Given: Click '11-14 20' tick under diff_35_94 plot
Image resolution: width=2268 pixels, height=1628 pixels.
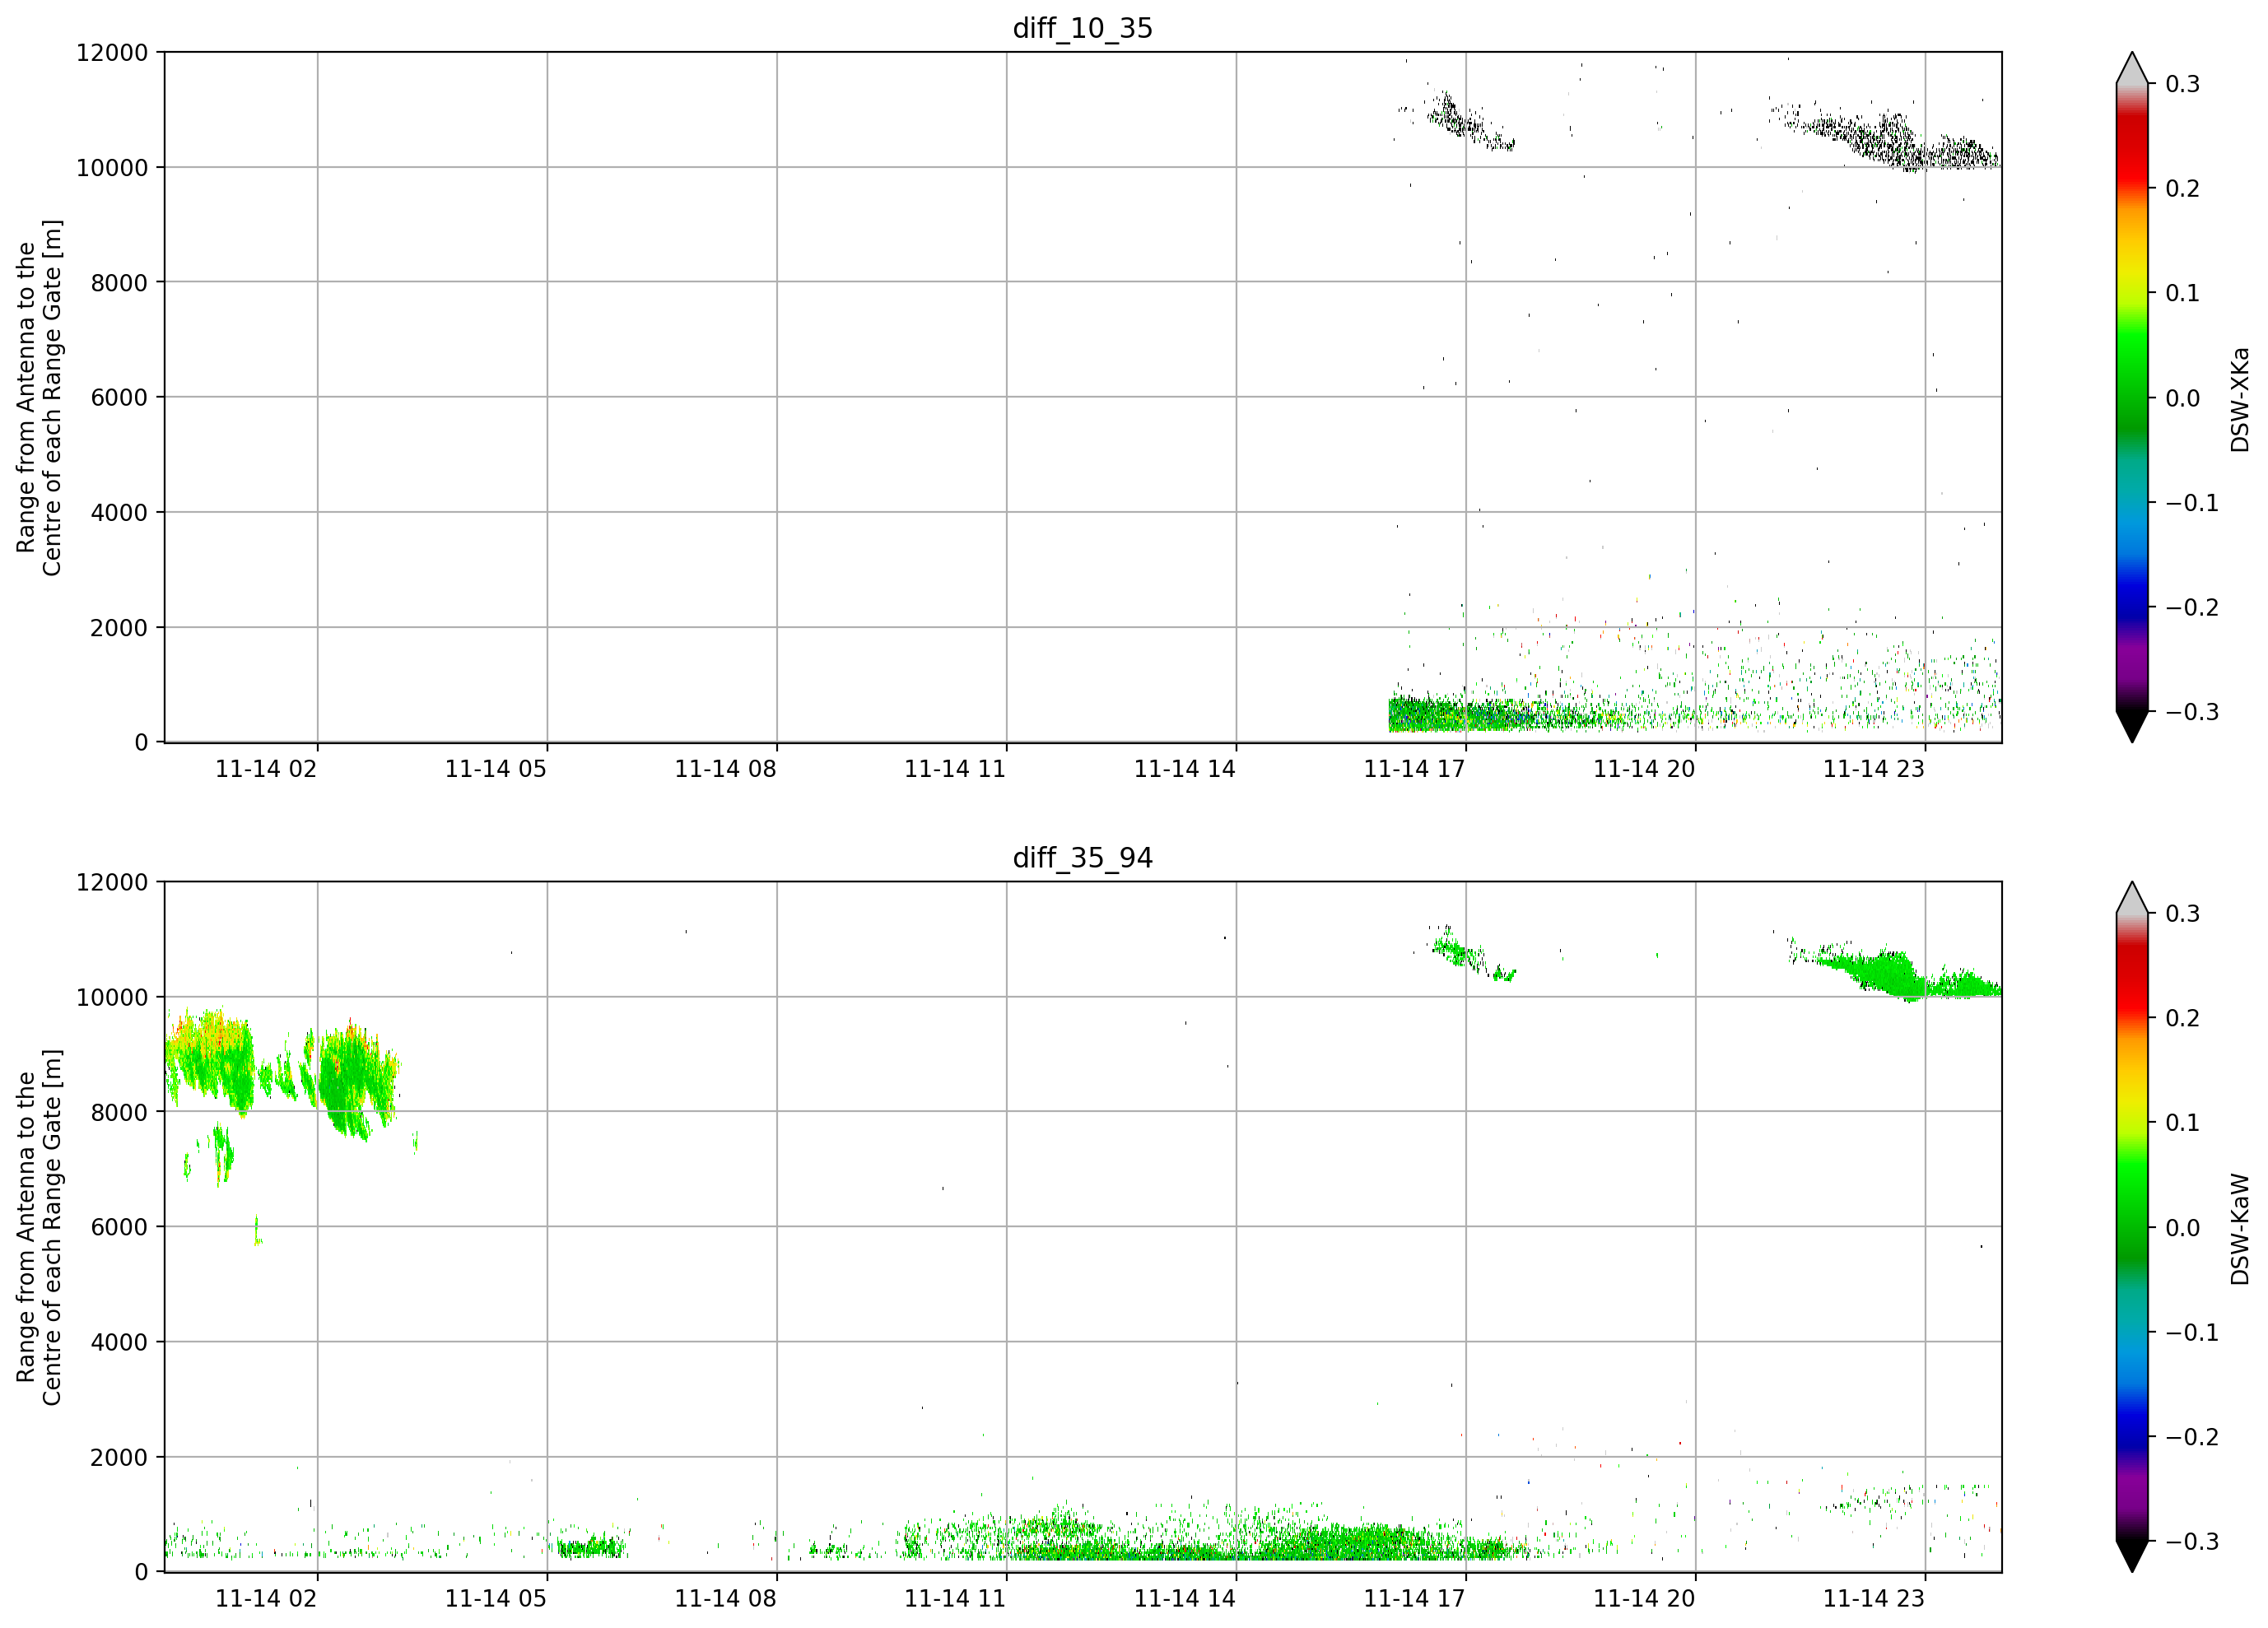Looking at the screenshot, I should click(1644, 1599).
